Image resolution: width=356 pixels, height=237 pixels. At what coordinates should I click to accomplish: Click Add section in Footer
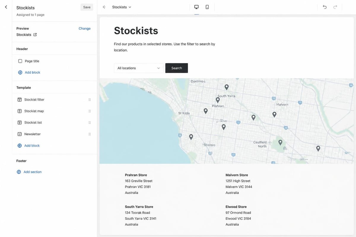(29, 172)
